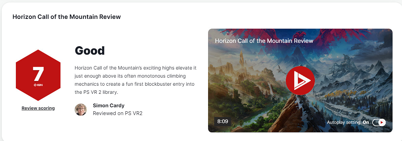Image resolution: width=402 pixels, height=141 pixels.
Task: Click the small play arrow inside the autoplay switch
Action: (x=382, y=122)
